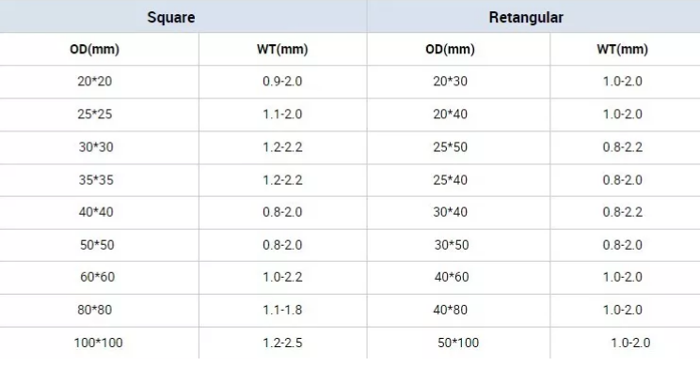
Task: Click the 100*100 size cell
Action: click(98, 343)
